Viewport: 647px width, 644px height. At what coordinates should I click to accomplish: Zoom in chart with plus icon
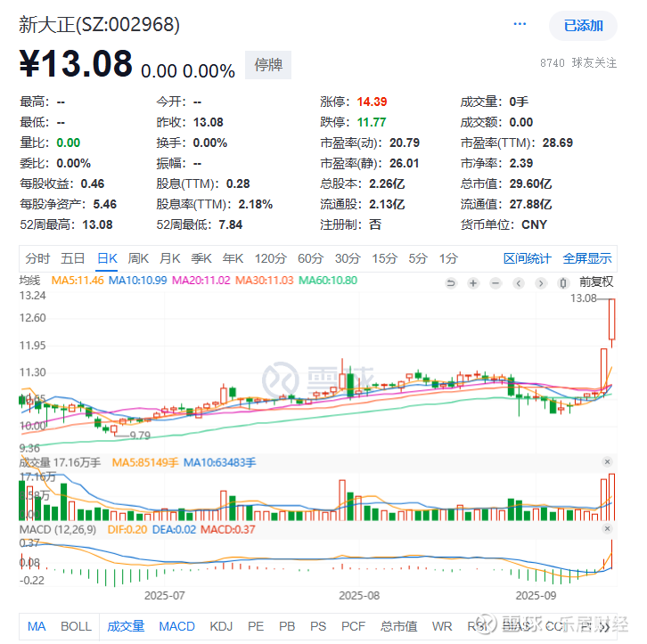pos(473,283)
